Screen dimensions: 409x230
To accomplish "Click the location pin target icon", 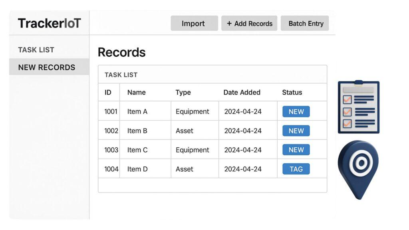I will [358, 168].
